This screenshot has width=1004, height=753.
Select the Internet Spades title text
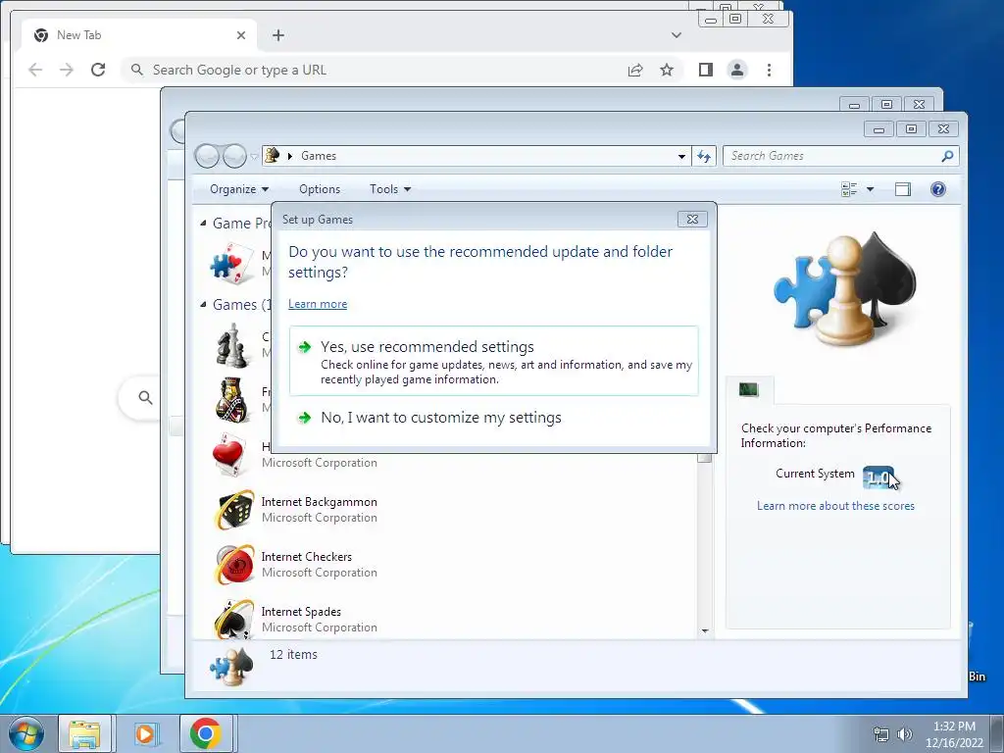coord(301,612)
